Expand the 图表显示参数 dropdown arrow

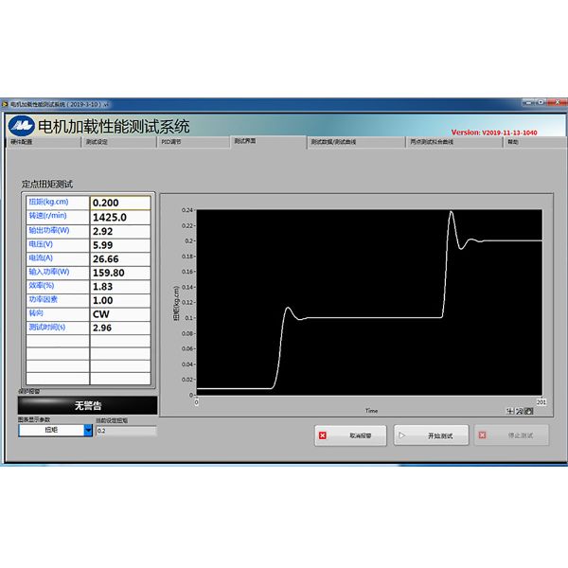[88, 430]
